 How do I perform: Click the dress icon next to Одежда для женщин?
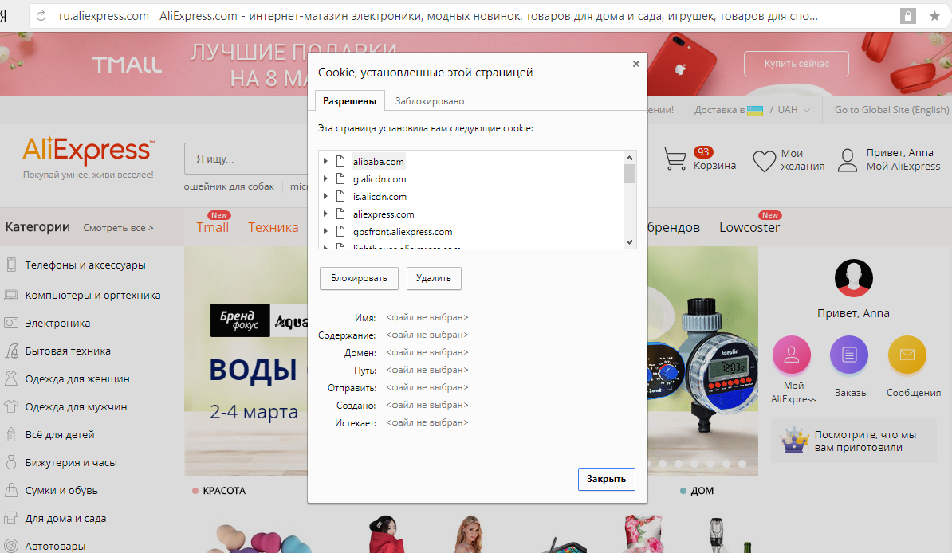coord(11,378)
